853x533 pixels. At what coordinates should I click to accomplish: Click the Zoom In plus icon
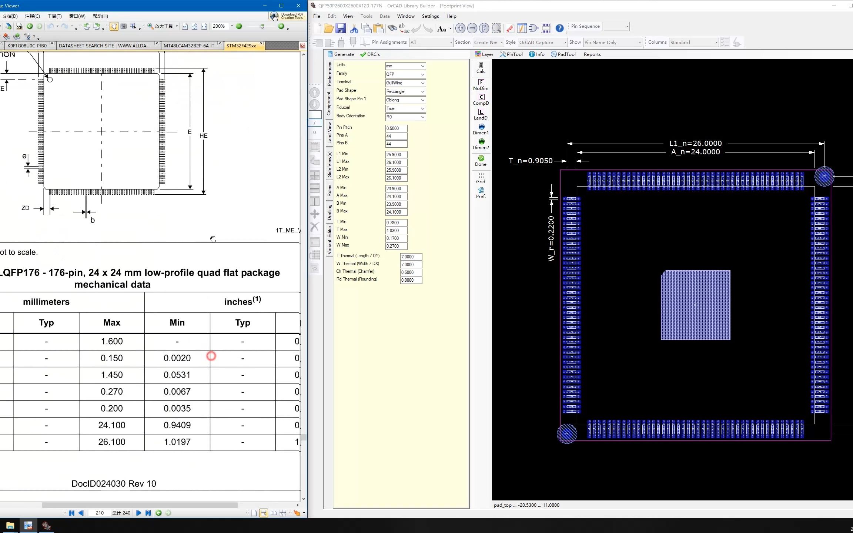[x=460, y=28]
